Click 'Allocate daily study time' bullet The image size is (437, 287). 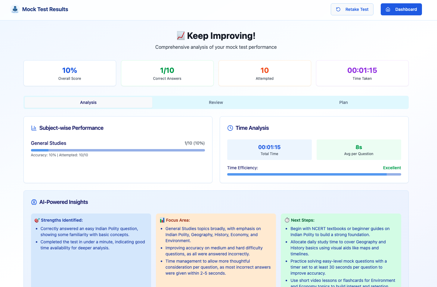tap(338, 248)
